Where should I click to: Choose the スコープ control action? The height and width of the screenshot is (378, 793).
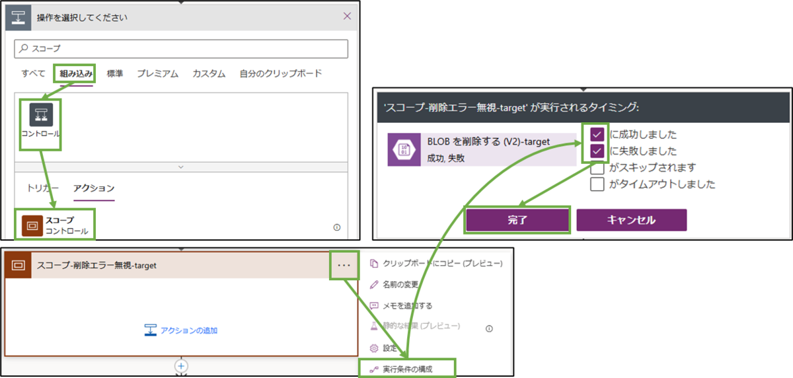tap(57, 225)
